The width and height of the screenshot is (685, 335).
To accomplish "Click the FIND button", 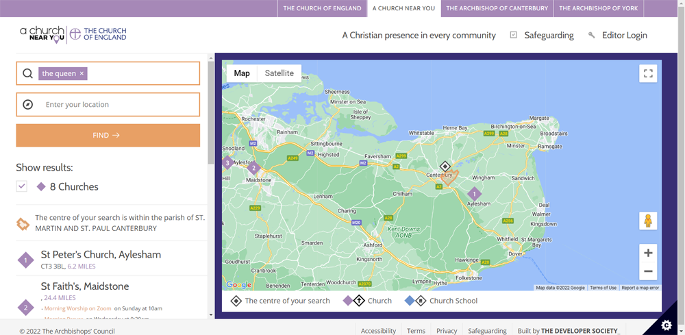I will click(x=108, y=136).
